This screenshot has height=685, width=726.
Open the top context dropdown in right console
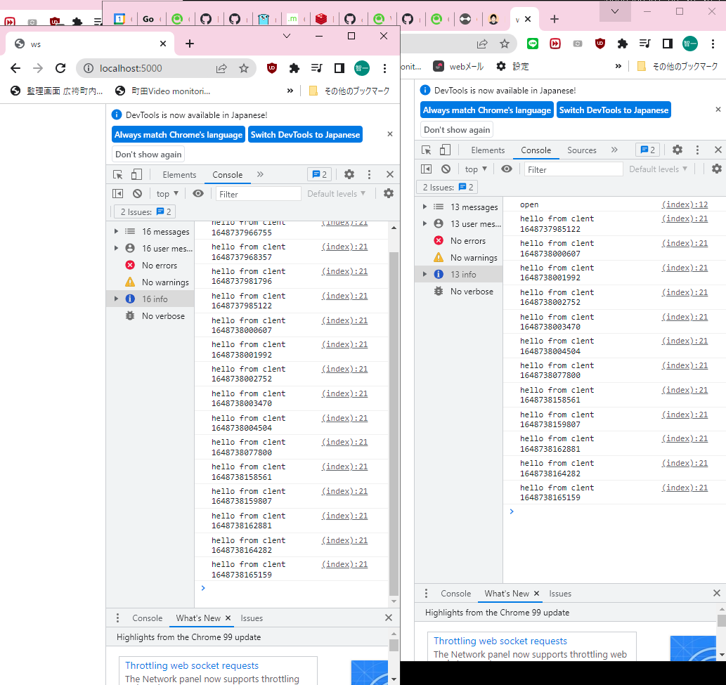[476, 169]
